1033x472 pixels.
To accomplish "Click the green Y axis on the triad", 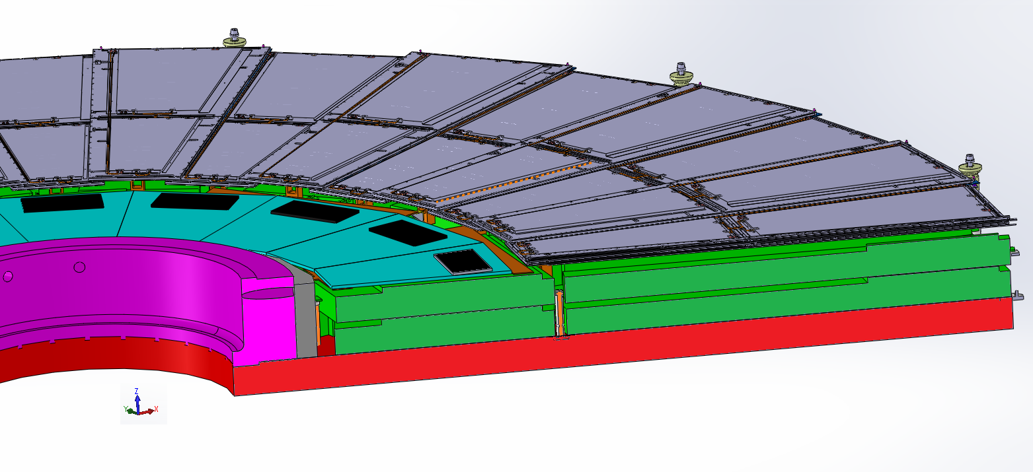I will pyautogui.click(x=128, y=411).
